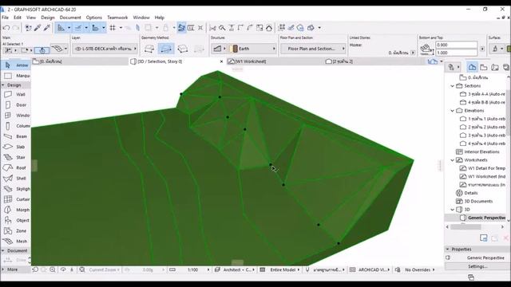This screenshot has width=511, height=287.
Task: Select the Window tool
Action: pos(16,115)
